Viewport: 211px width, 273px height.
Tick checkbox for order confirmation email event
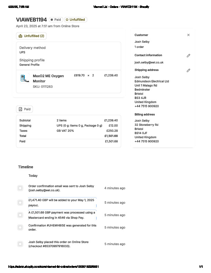point(20,188)
